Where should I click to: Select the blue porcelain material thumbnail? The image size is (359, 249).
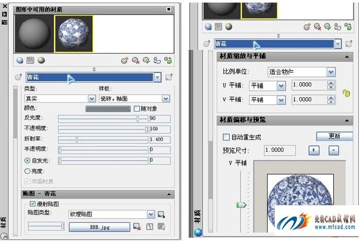click(73, 34)
